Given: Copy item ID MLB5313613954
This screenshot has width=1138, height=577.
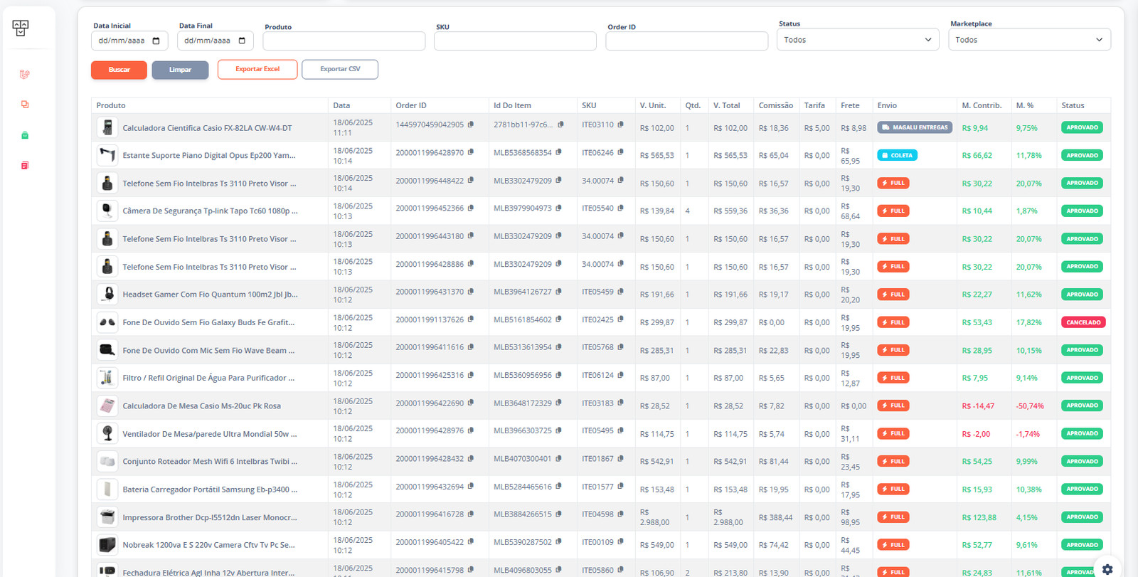Looking at the screenshot, I should point(559,347).
